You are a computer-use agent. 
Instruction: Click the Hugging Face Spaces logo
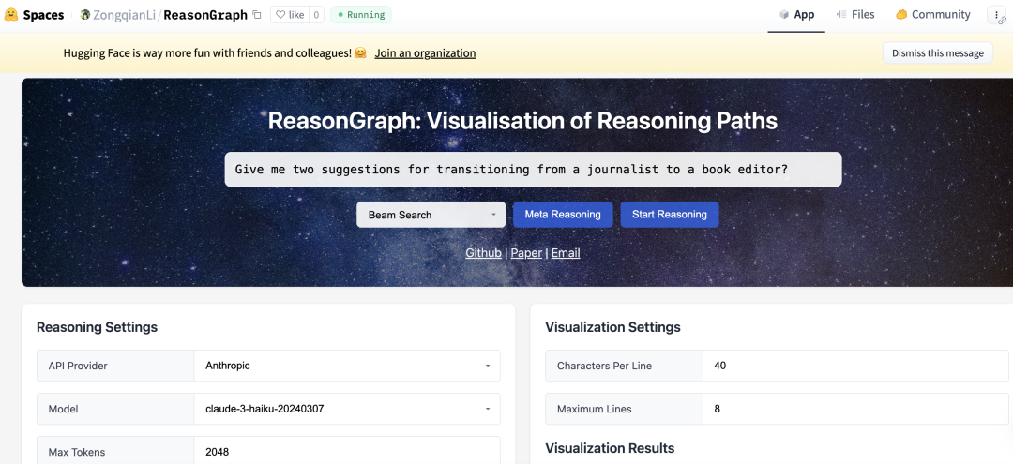click(x=35, y=14)
